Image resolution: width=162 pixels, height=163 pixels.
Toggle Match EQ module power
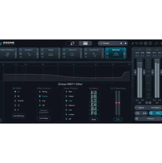(64, 50)
